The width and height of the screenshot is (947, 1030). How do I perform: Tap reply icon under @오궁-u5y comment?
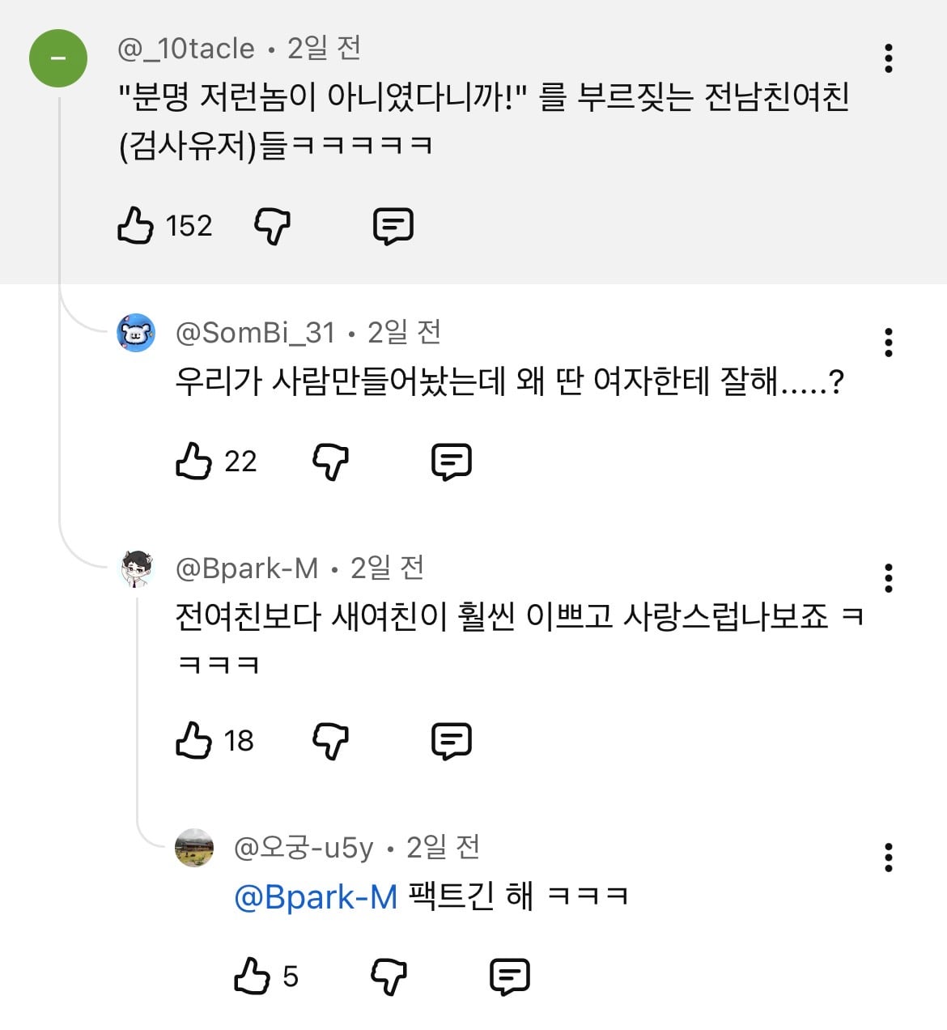510,977
